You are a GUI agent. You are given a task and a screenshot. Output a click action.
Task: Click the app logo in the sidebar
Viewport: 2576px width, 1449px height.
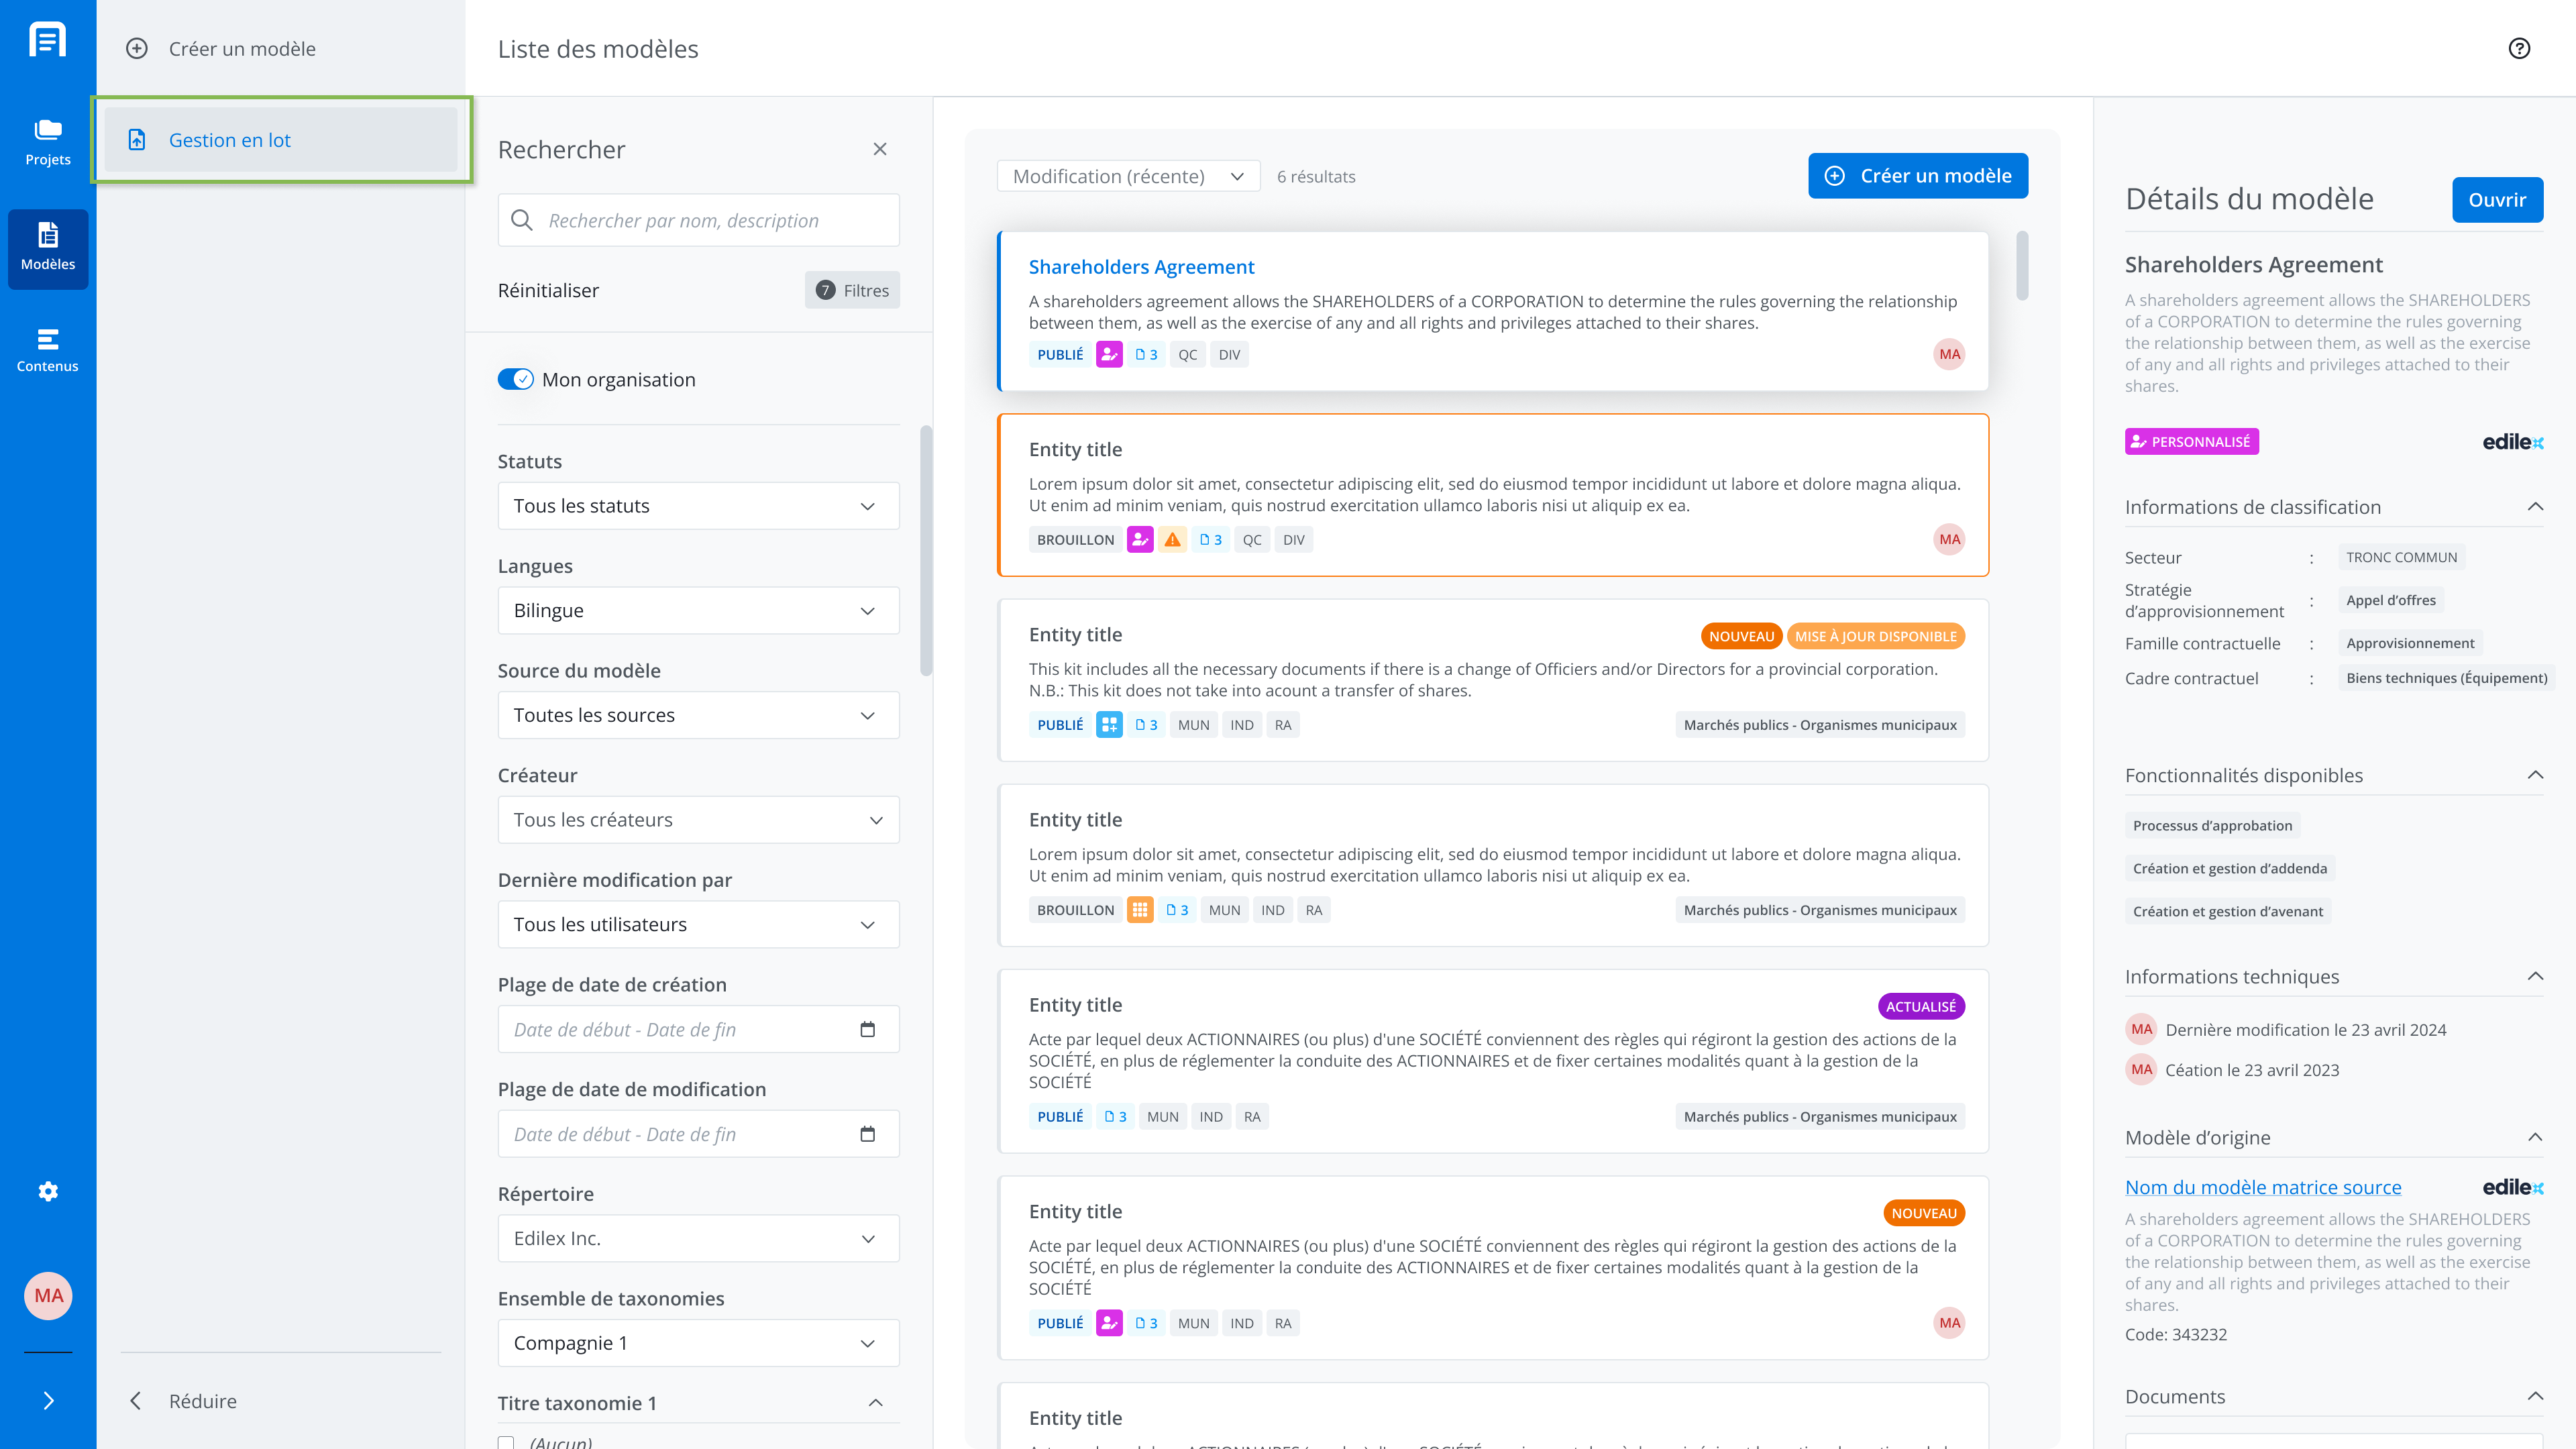point(48,40)
